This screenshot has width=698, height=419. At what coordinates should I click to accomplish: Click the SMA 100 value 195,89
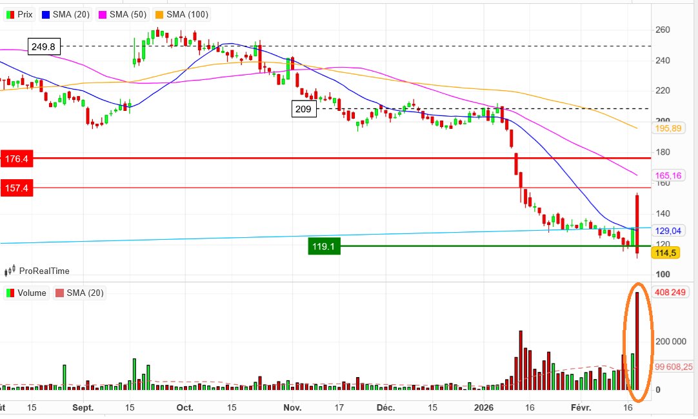click(x=668, y=128)
